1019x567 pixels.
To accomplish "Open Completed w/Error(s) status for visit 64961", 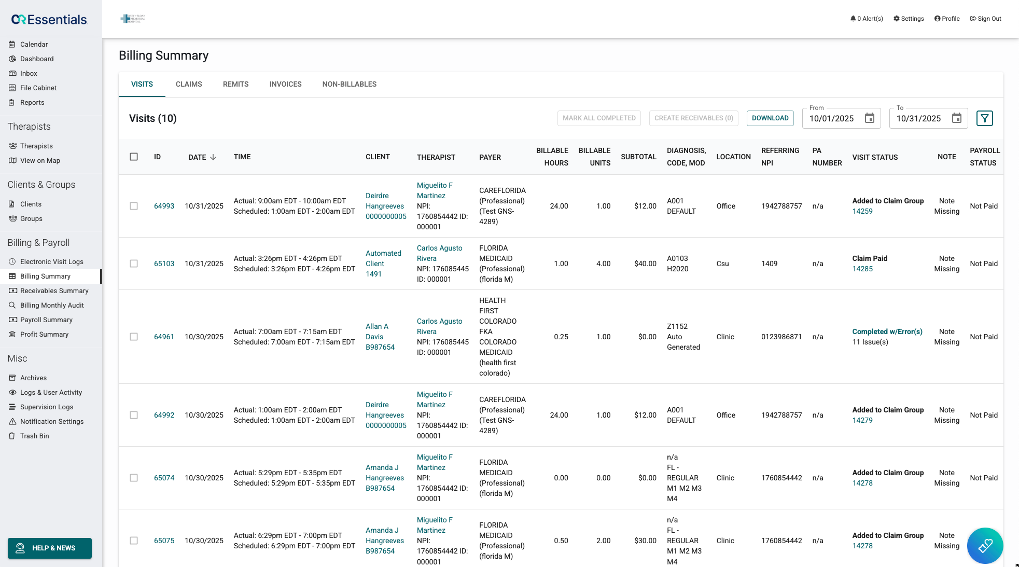I will pyautogui.click(x=887, y=331).
